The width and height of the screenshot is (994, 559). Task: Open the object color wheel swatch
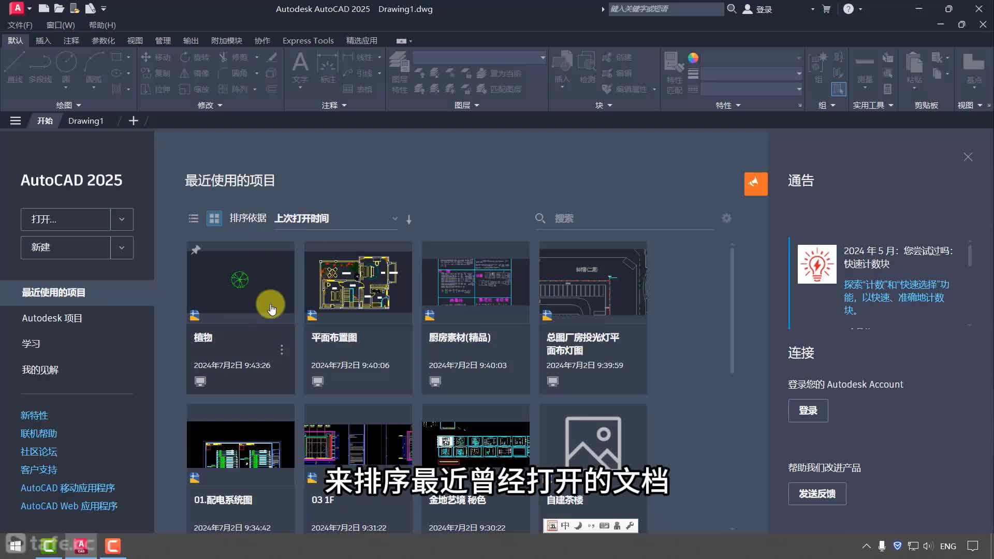(693, 57)
